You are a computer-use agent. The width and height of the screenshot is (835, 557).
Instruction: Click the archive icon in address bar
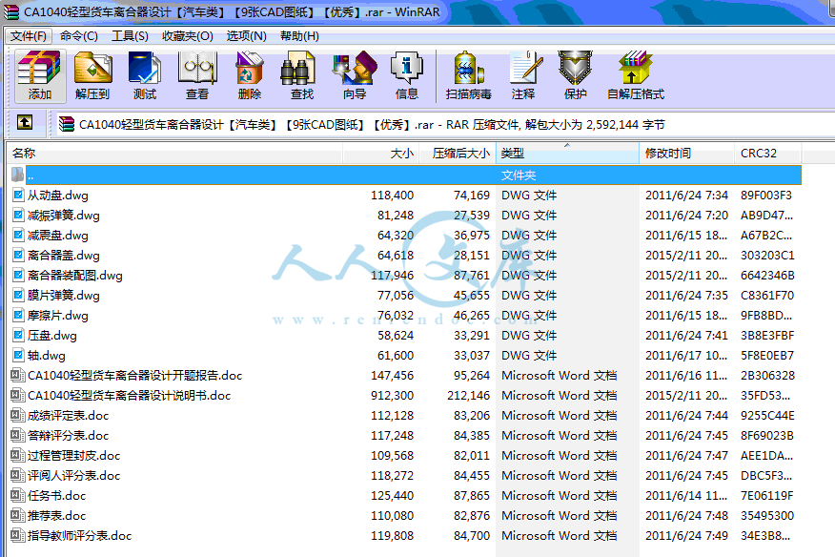coord(67,124)
